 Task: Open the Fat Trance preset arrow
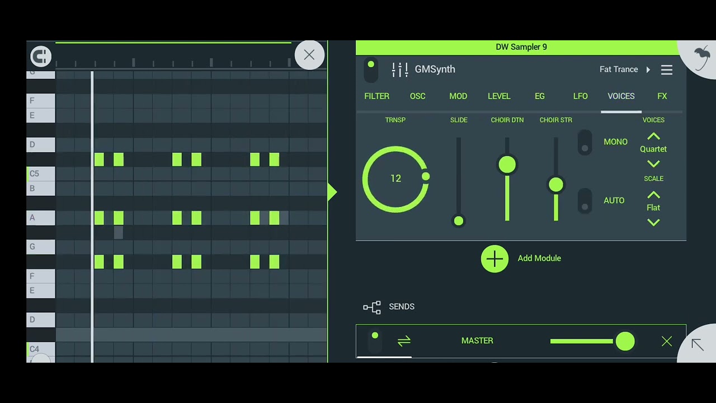648,70
